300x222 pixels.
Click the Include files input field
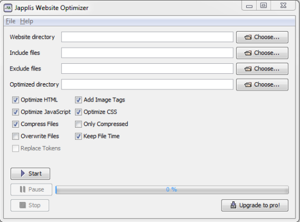(x=147, y=53)
